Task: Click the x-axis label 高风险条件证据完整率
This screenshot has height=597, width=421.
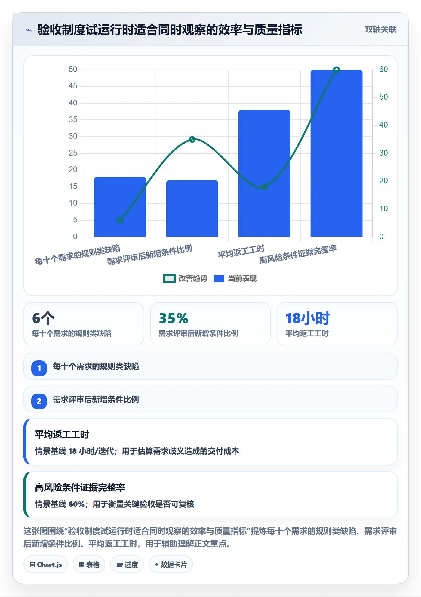Action: 298,255
